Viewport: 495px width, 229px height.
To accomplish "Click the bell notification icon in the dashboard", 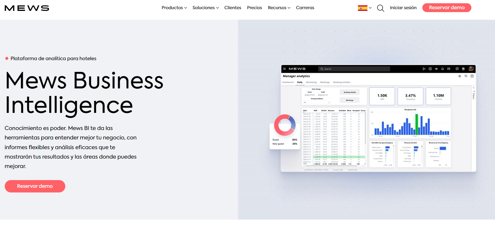I will (442, 69).
